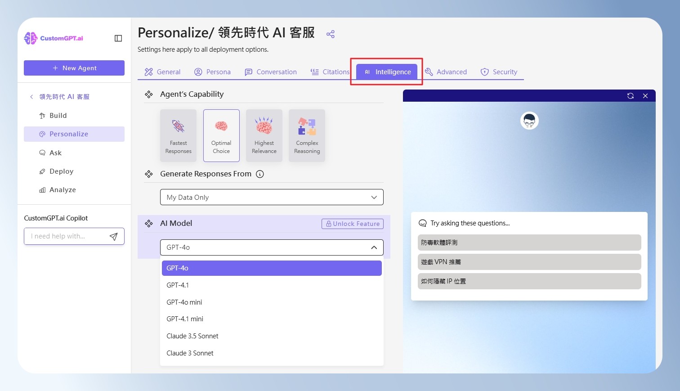Click info icon next to Generate Responses From
The width and height of the screenshot is (680, 391).
(x=260, y=174)
